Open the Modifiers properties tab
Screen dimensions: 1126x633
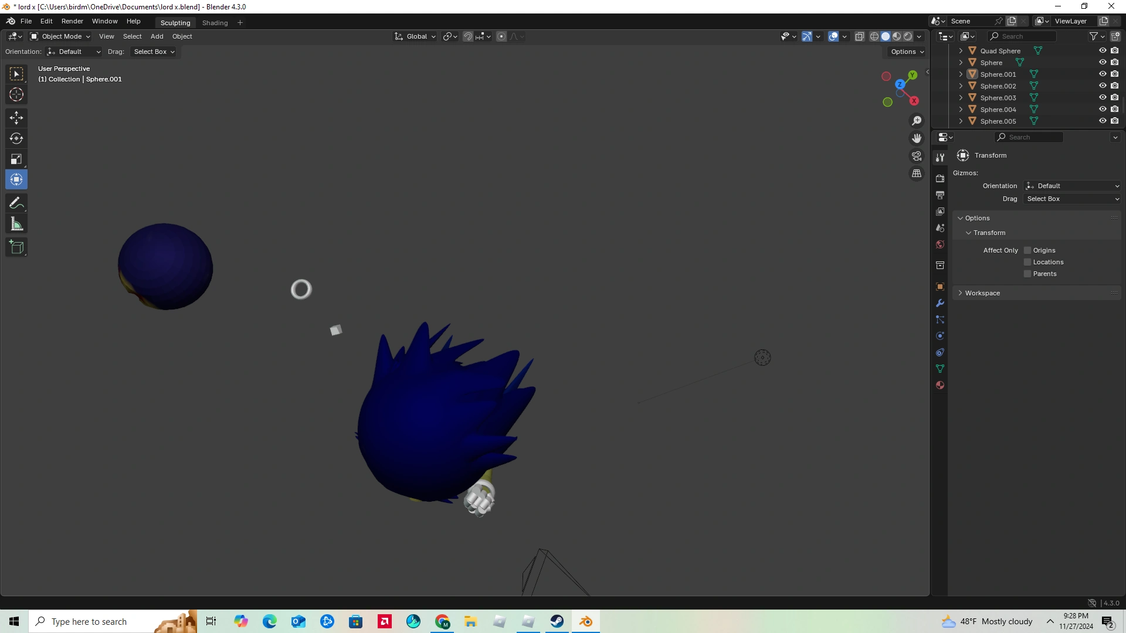click(x=940, y=303)
